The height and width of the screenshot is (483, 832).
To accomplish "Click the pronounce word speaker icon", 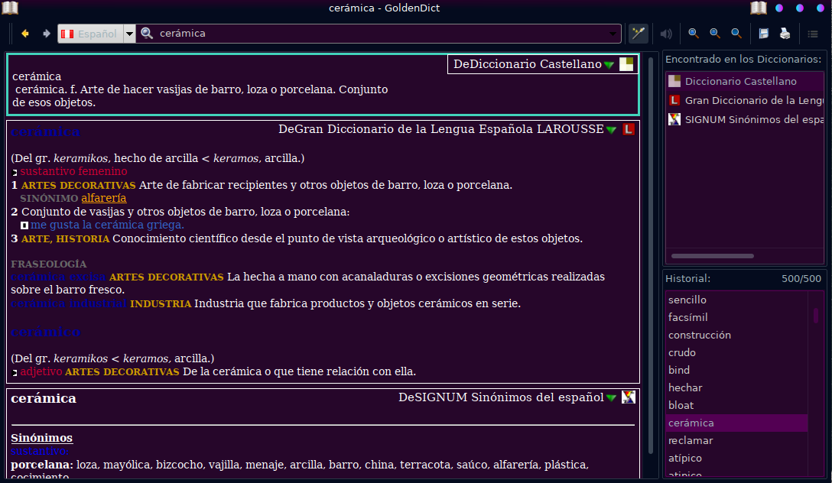I will point(666,34).
